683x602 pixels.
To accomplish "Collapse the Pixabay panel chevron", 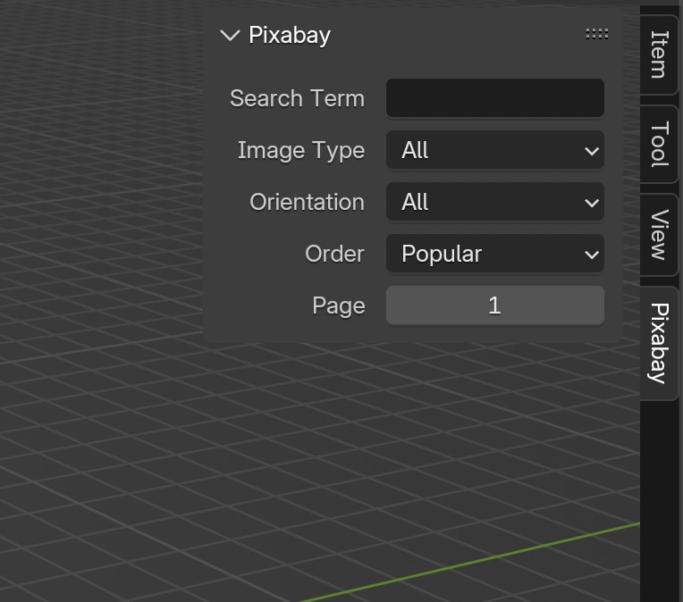I will pos(230,35).
